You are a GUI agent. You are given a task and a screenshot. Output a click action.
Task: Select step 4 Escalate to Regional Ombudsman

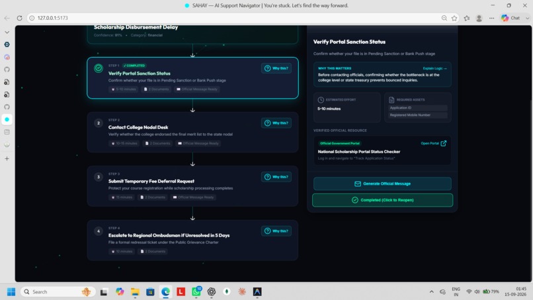192,240
